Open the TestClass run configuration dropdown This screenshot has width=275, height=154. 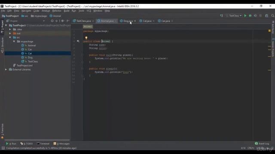(x=234, y=16)
